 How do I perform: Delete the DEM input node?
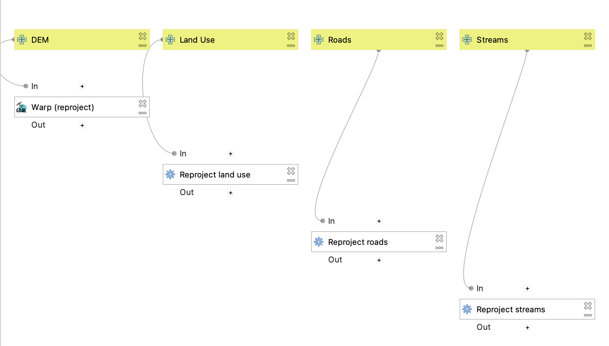[143, 36]
